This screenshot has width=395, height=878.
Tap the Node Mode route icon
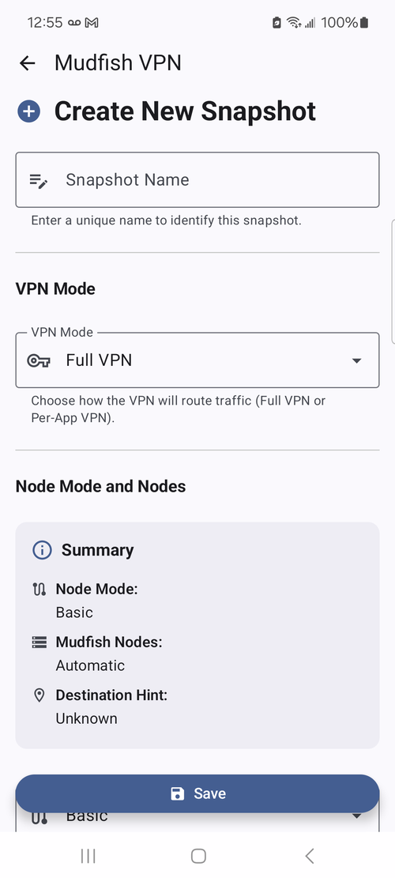pos(39,589)
